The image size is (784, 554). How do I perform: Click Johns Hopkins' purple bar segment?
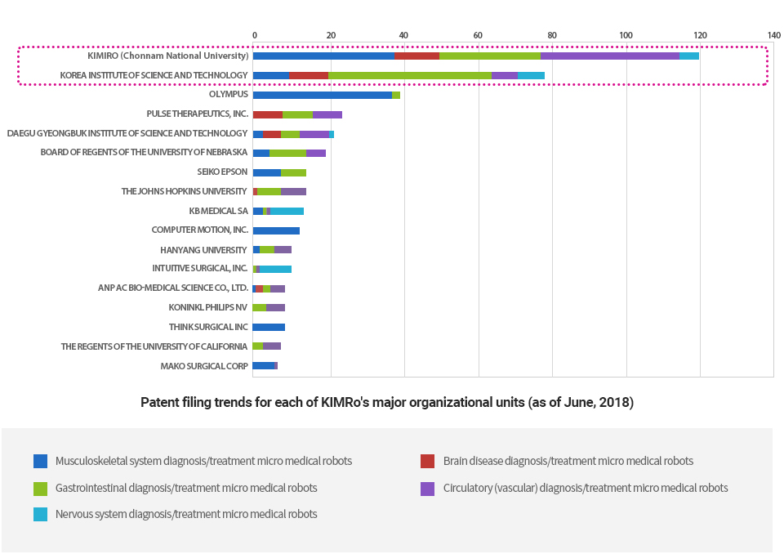tap(293, 191)
